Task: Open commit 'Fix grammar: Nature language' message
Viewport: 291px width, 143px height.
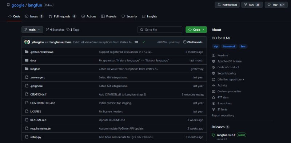Action: [x=134, y=60]
